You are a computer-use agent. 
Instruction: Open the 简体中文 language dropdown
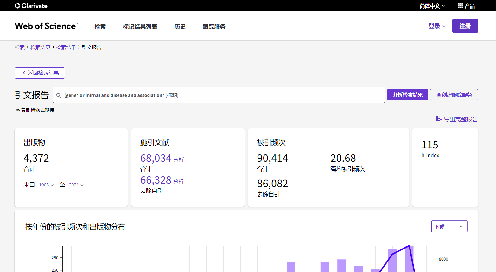[x=432, y=6]
